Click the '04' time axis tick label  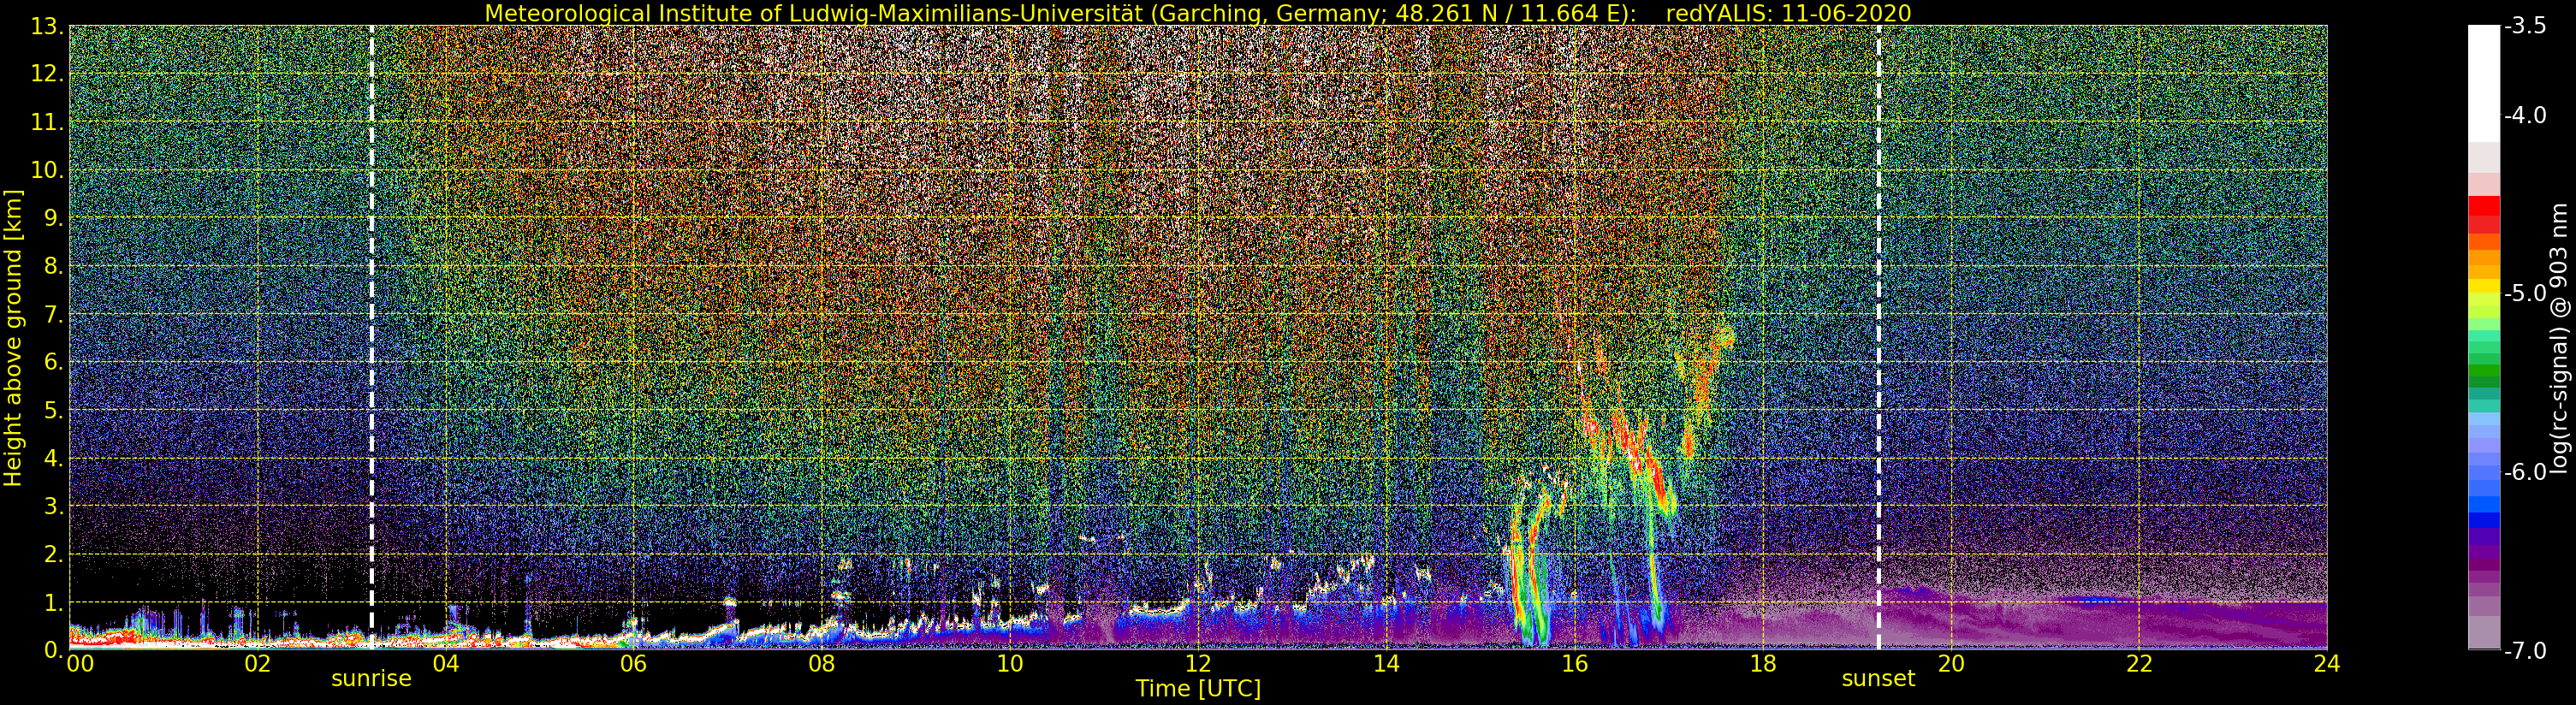[445, 663]
